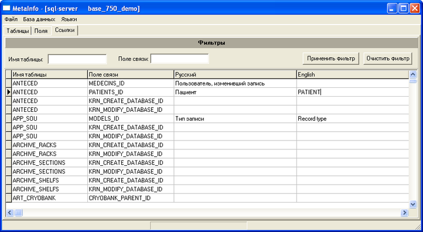Viewport: 423px width, 232px height.
Task: Select the MEDECINS_ID cell
Action: 131,83
